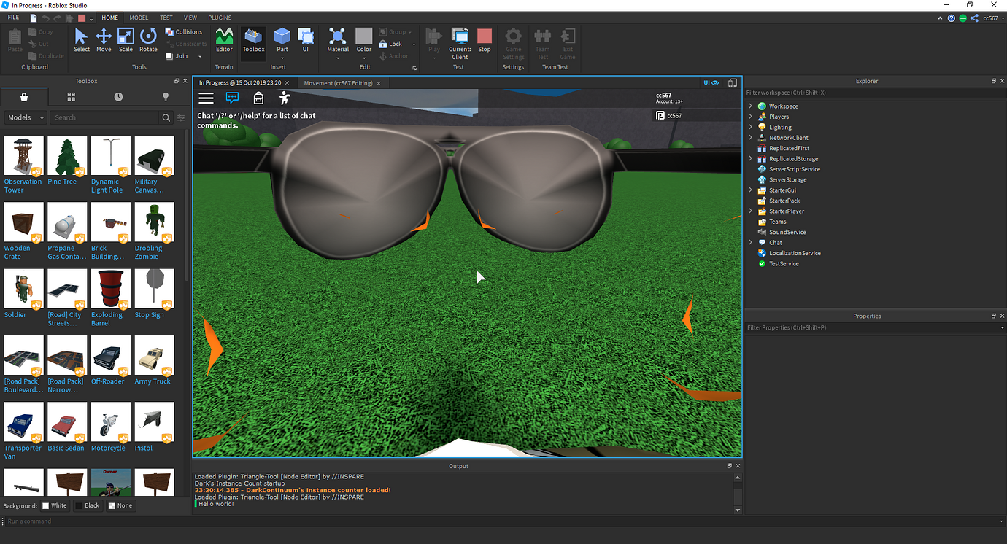1007x544 pixels.
Task: Click the in-game emotes running figure icon
Action: (x=285, y=98)
